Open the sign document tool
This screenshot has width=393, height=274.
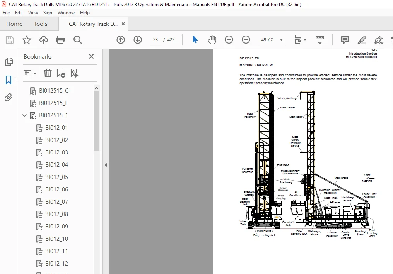tap(379, 40)
